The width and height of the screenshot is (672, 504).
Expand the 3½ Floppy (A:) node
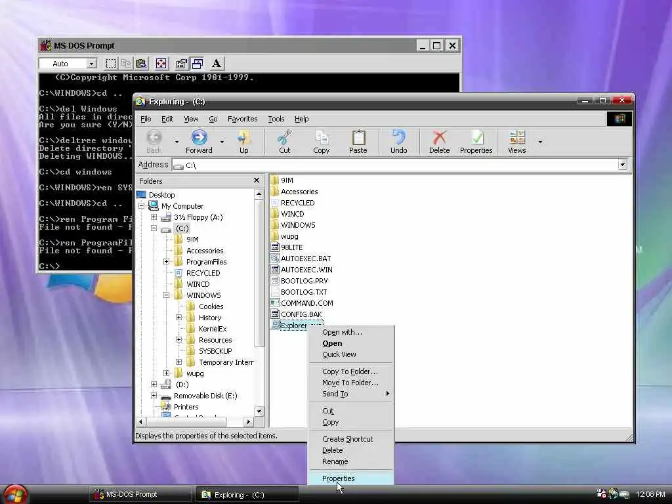coord(154,217)
